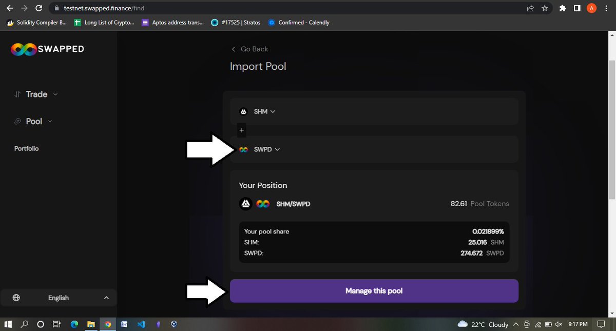The width and height of the screenshot is (616, 331).
Task: Open Word from the taskbar
Action: click(124, 324)
